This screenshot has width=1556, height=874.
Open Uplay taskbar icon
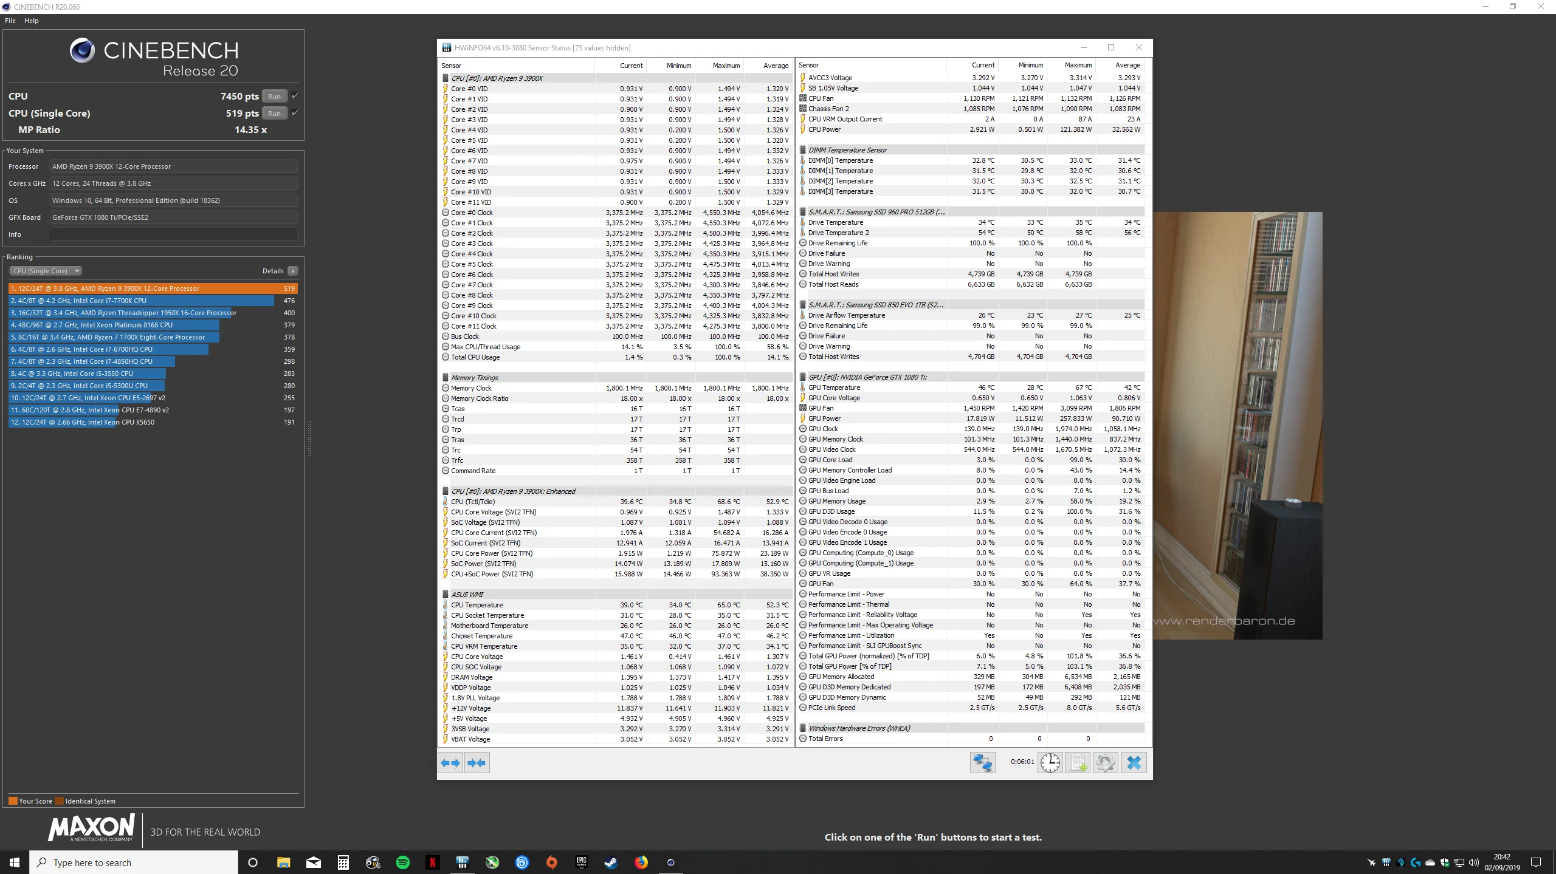tap(522, 862)
